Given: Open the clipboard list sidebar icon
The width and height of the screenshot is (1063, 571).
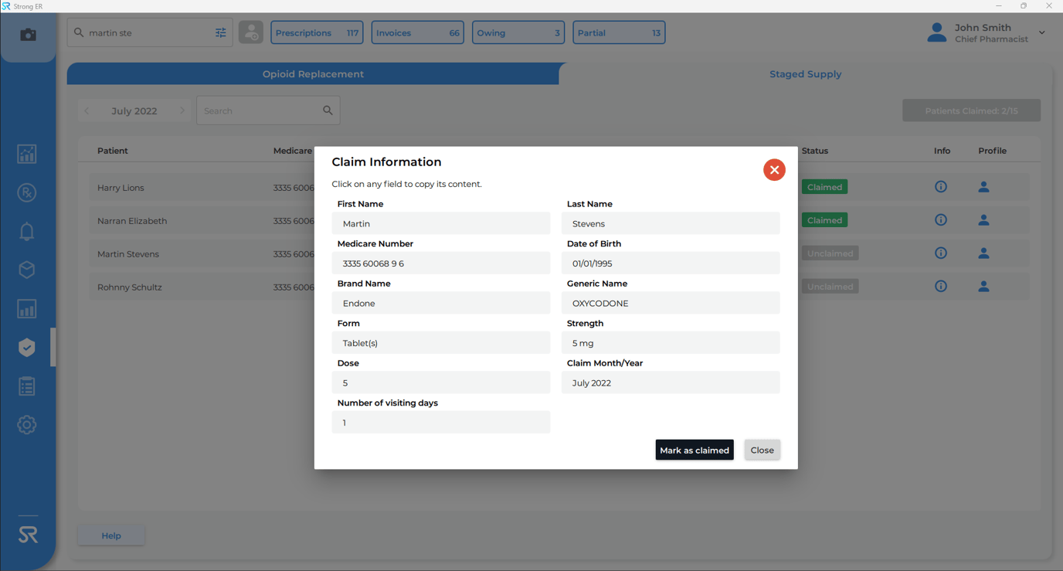Looking at the screenshot, I should click(x=26, y=386).
